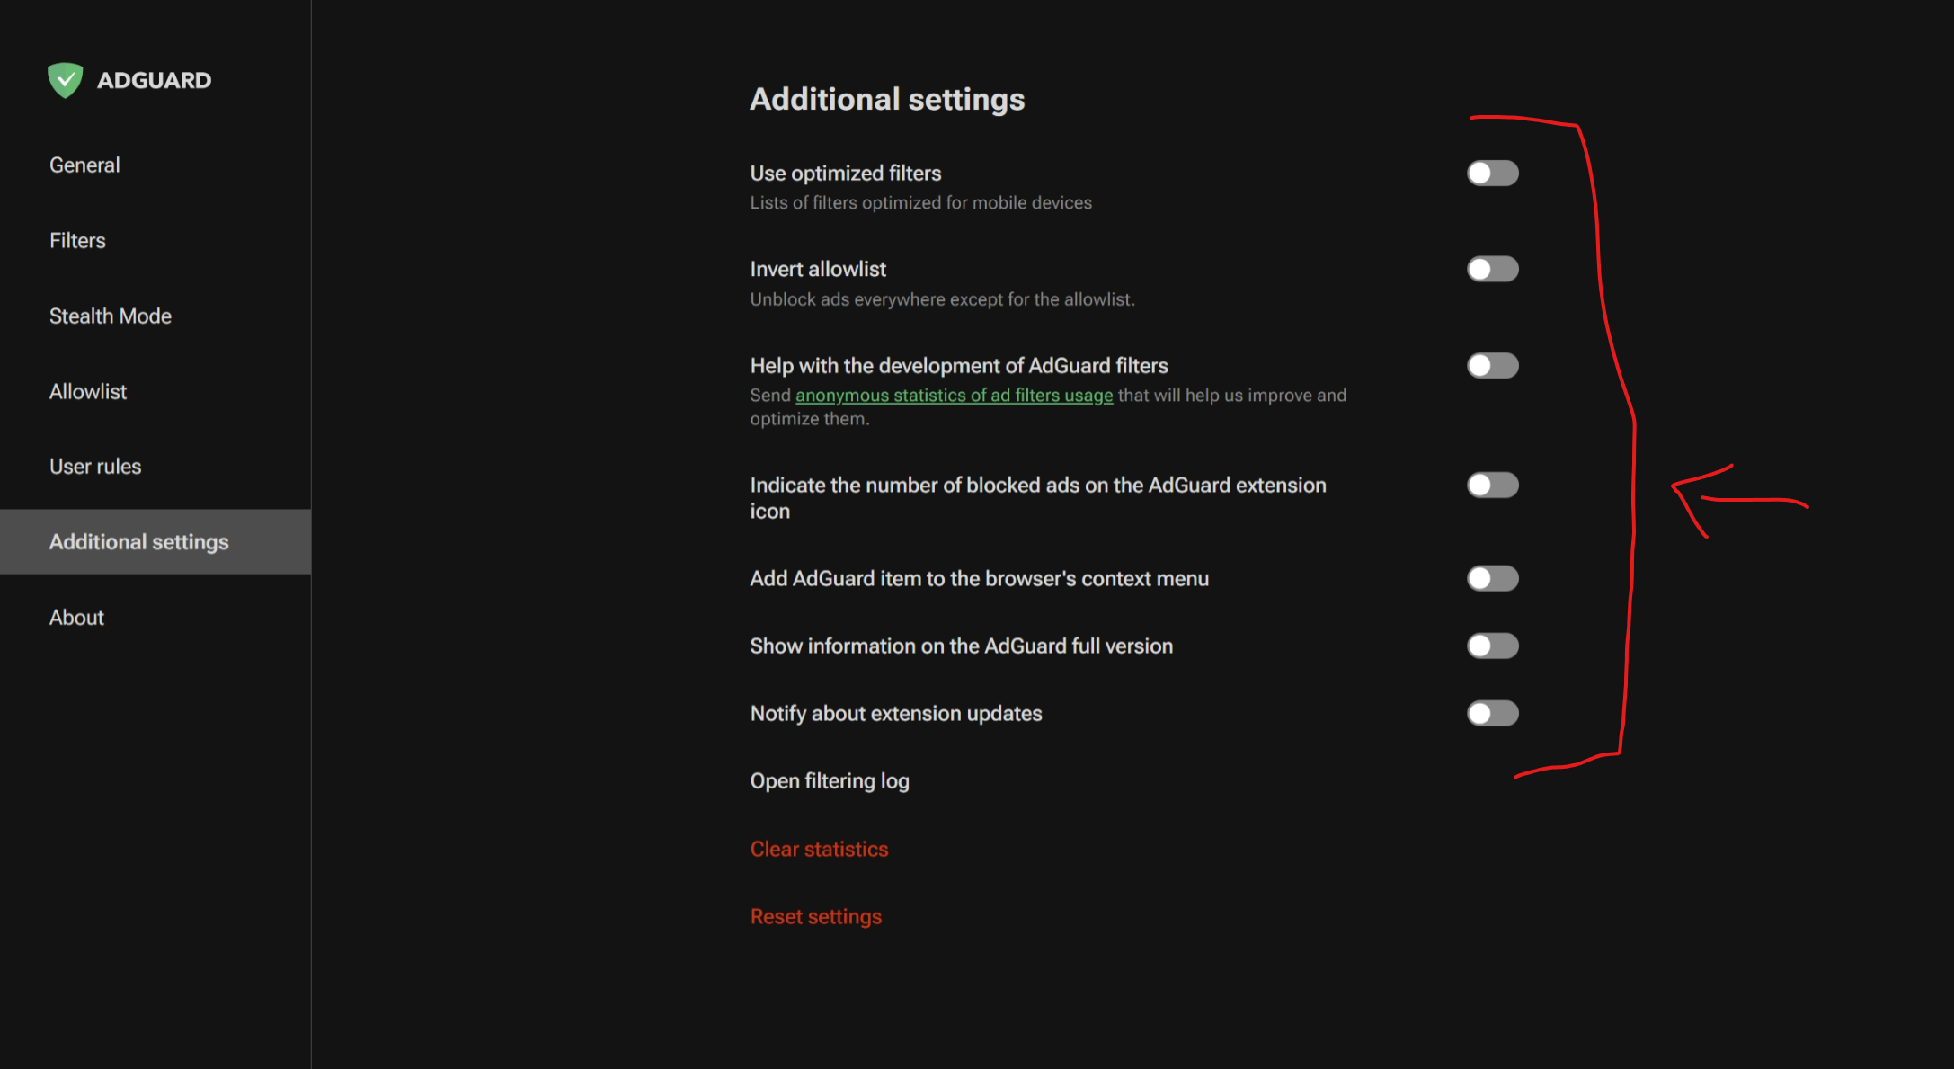Toggle Help with development of AdGuard filters

pos(1492,365)
